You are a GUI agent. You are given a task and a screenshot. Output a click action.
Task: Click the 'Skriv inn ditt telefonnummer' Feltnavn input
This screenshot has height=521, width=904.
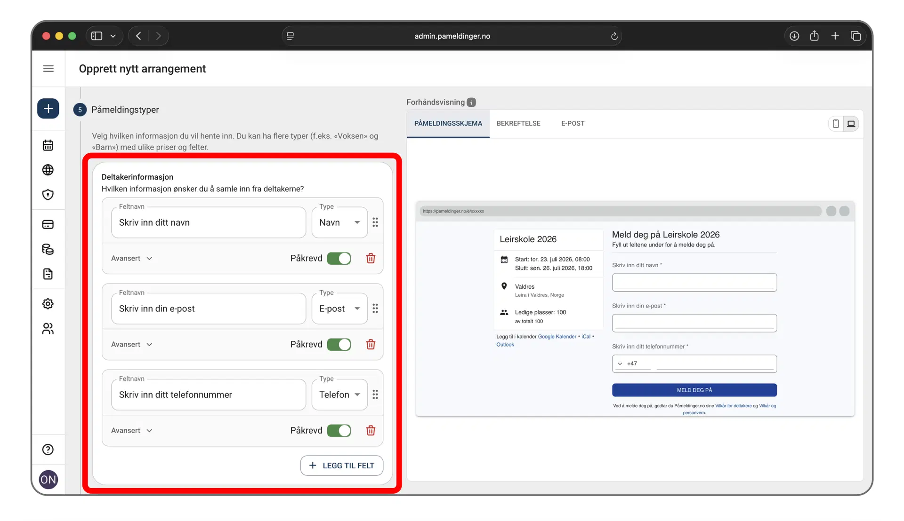click(x=209, y=395)
